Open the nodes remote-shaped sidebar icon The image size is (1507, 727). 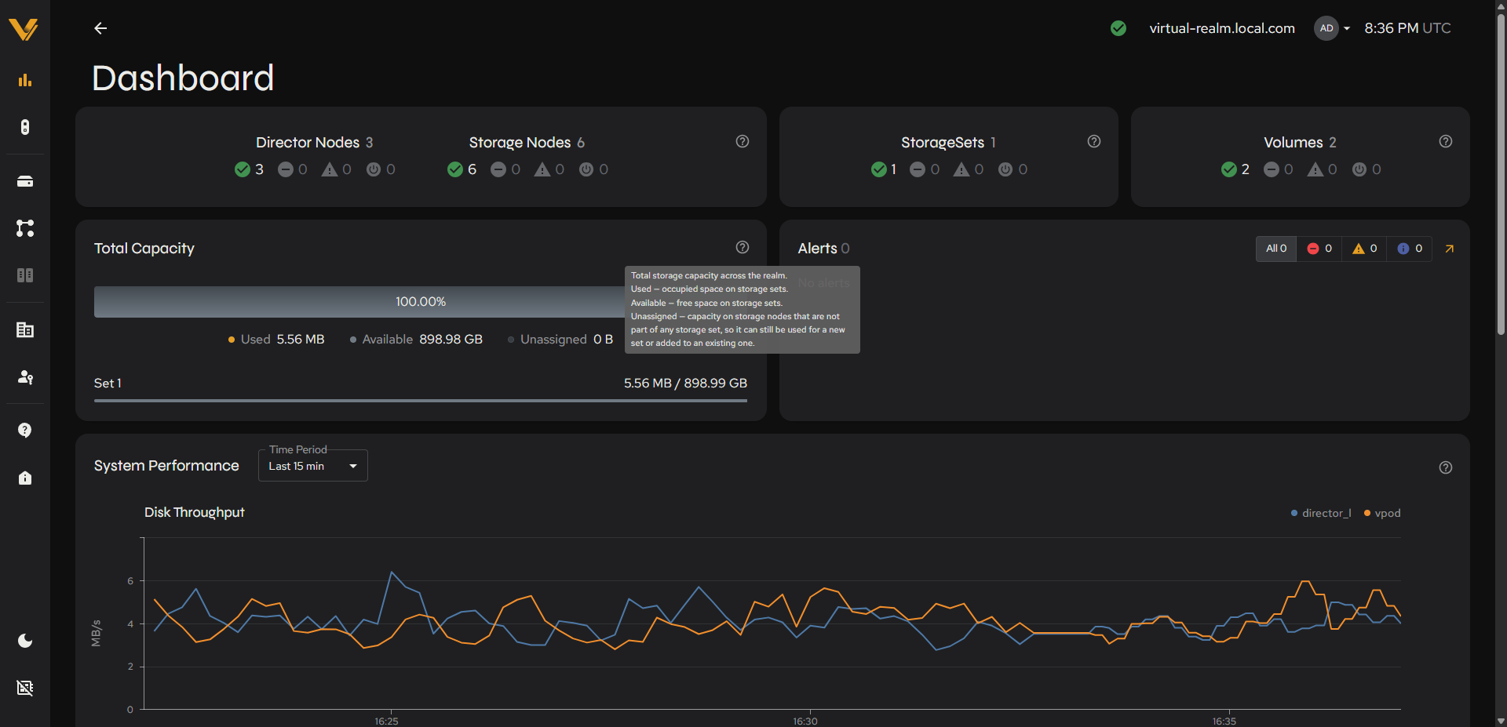(25, 127)
